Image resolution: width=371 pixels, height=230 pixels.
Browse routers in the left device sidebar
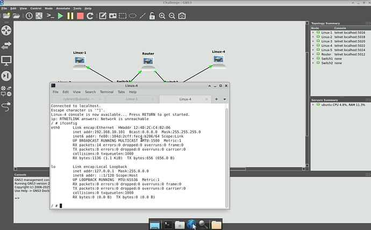pos(6,30)
